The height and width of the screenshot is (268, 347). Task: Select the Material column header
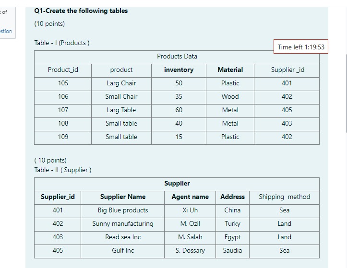click(x=230, y=70)
